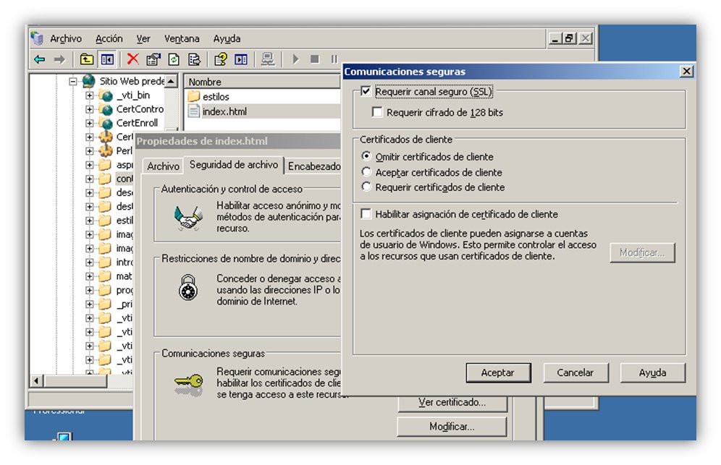Click the console icon beside the Archivo menu
The width and height of the screenshot is (721, 465).
click(x=37, y=38)
